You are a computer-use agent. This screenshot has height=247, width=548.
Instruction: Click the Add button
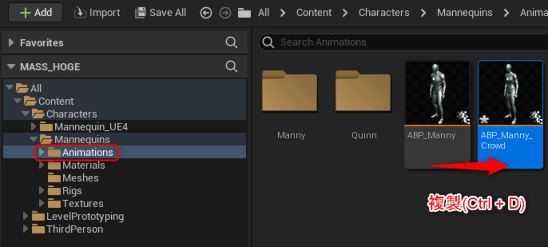[x=36, y=13]
